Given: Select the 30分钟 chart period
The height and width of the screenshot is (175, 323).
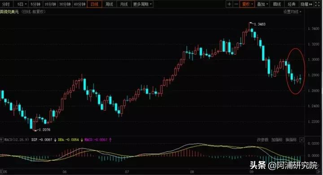Looking at the screenshot, I should [x=65, y=4].
